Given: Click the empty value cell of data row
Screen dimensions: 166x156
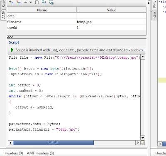Looking at the screenshot, I should click(x=111, y=16).
